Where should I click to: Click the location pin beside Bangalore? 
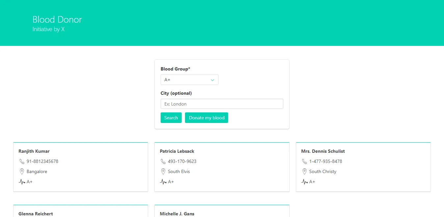pos(22,171)
